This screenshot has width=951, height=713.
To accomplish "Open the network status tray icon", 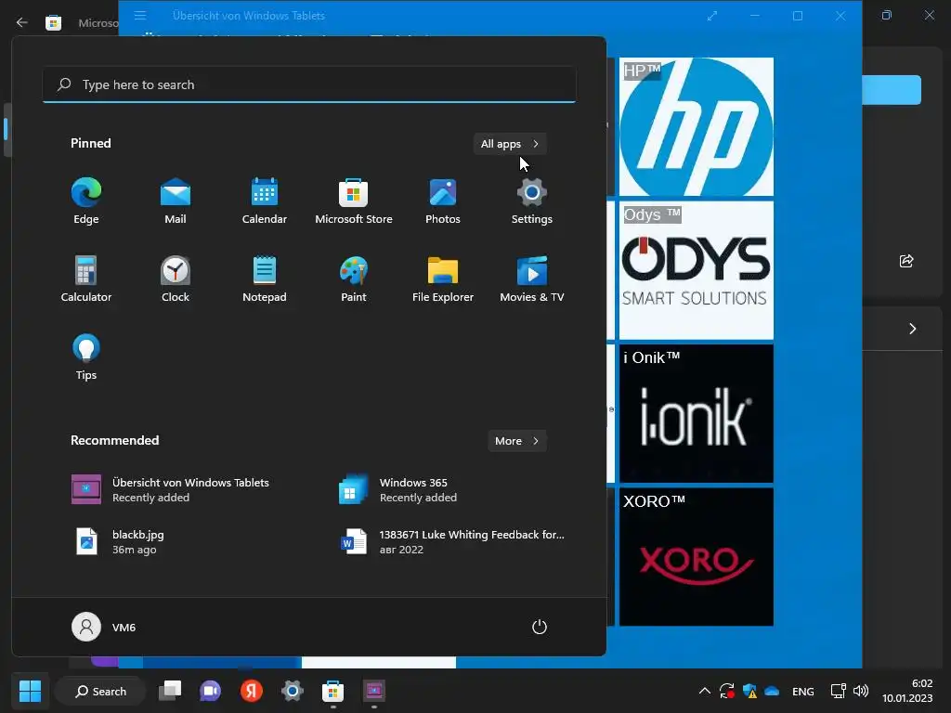I will 838,691.
